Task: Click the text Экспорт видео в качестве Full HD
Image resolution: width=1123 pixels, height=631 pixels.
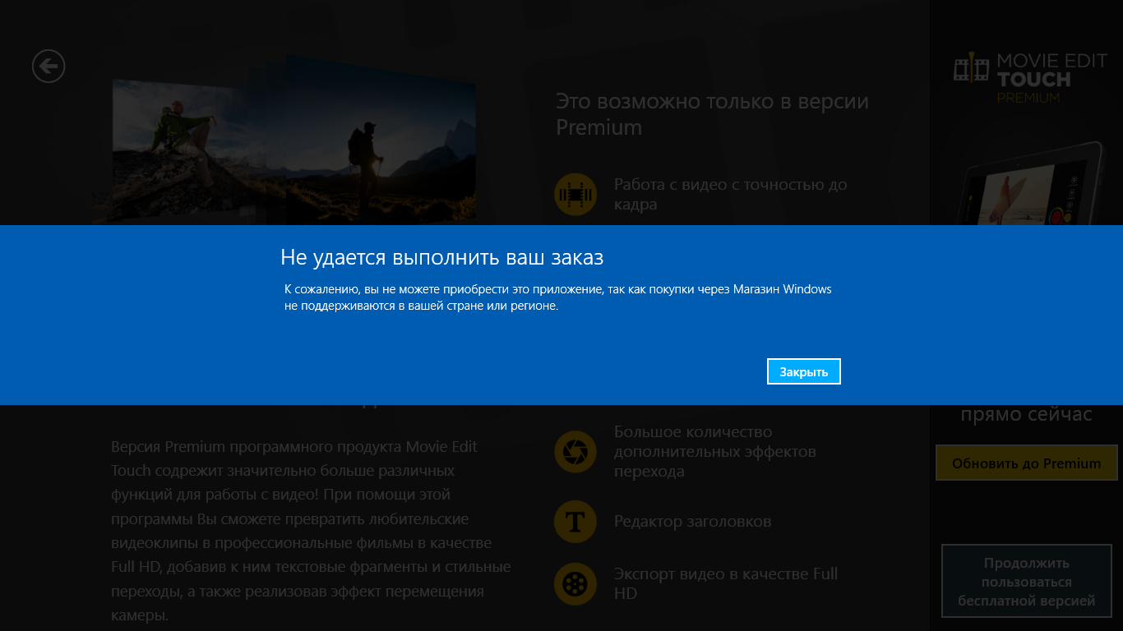Action: tap(726, 583)
